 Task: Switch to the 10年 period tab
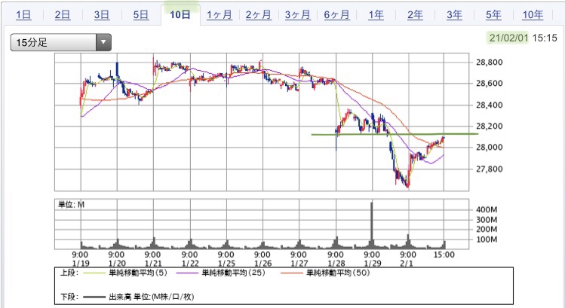[x=533, y=15]
